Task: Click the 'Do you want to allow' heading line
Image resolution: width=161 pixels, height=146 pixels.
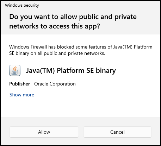Action: [x=73, y=17]
